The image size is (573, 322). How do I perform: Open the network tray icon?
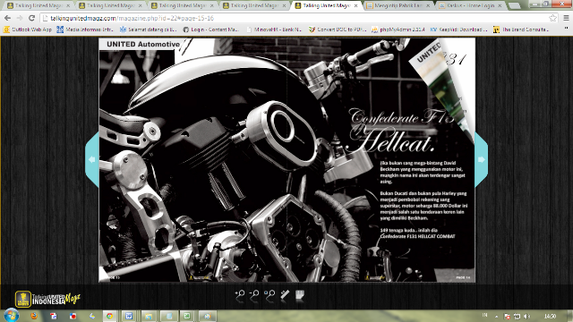click(x=517, y=316)
